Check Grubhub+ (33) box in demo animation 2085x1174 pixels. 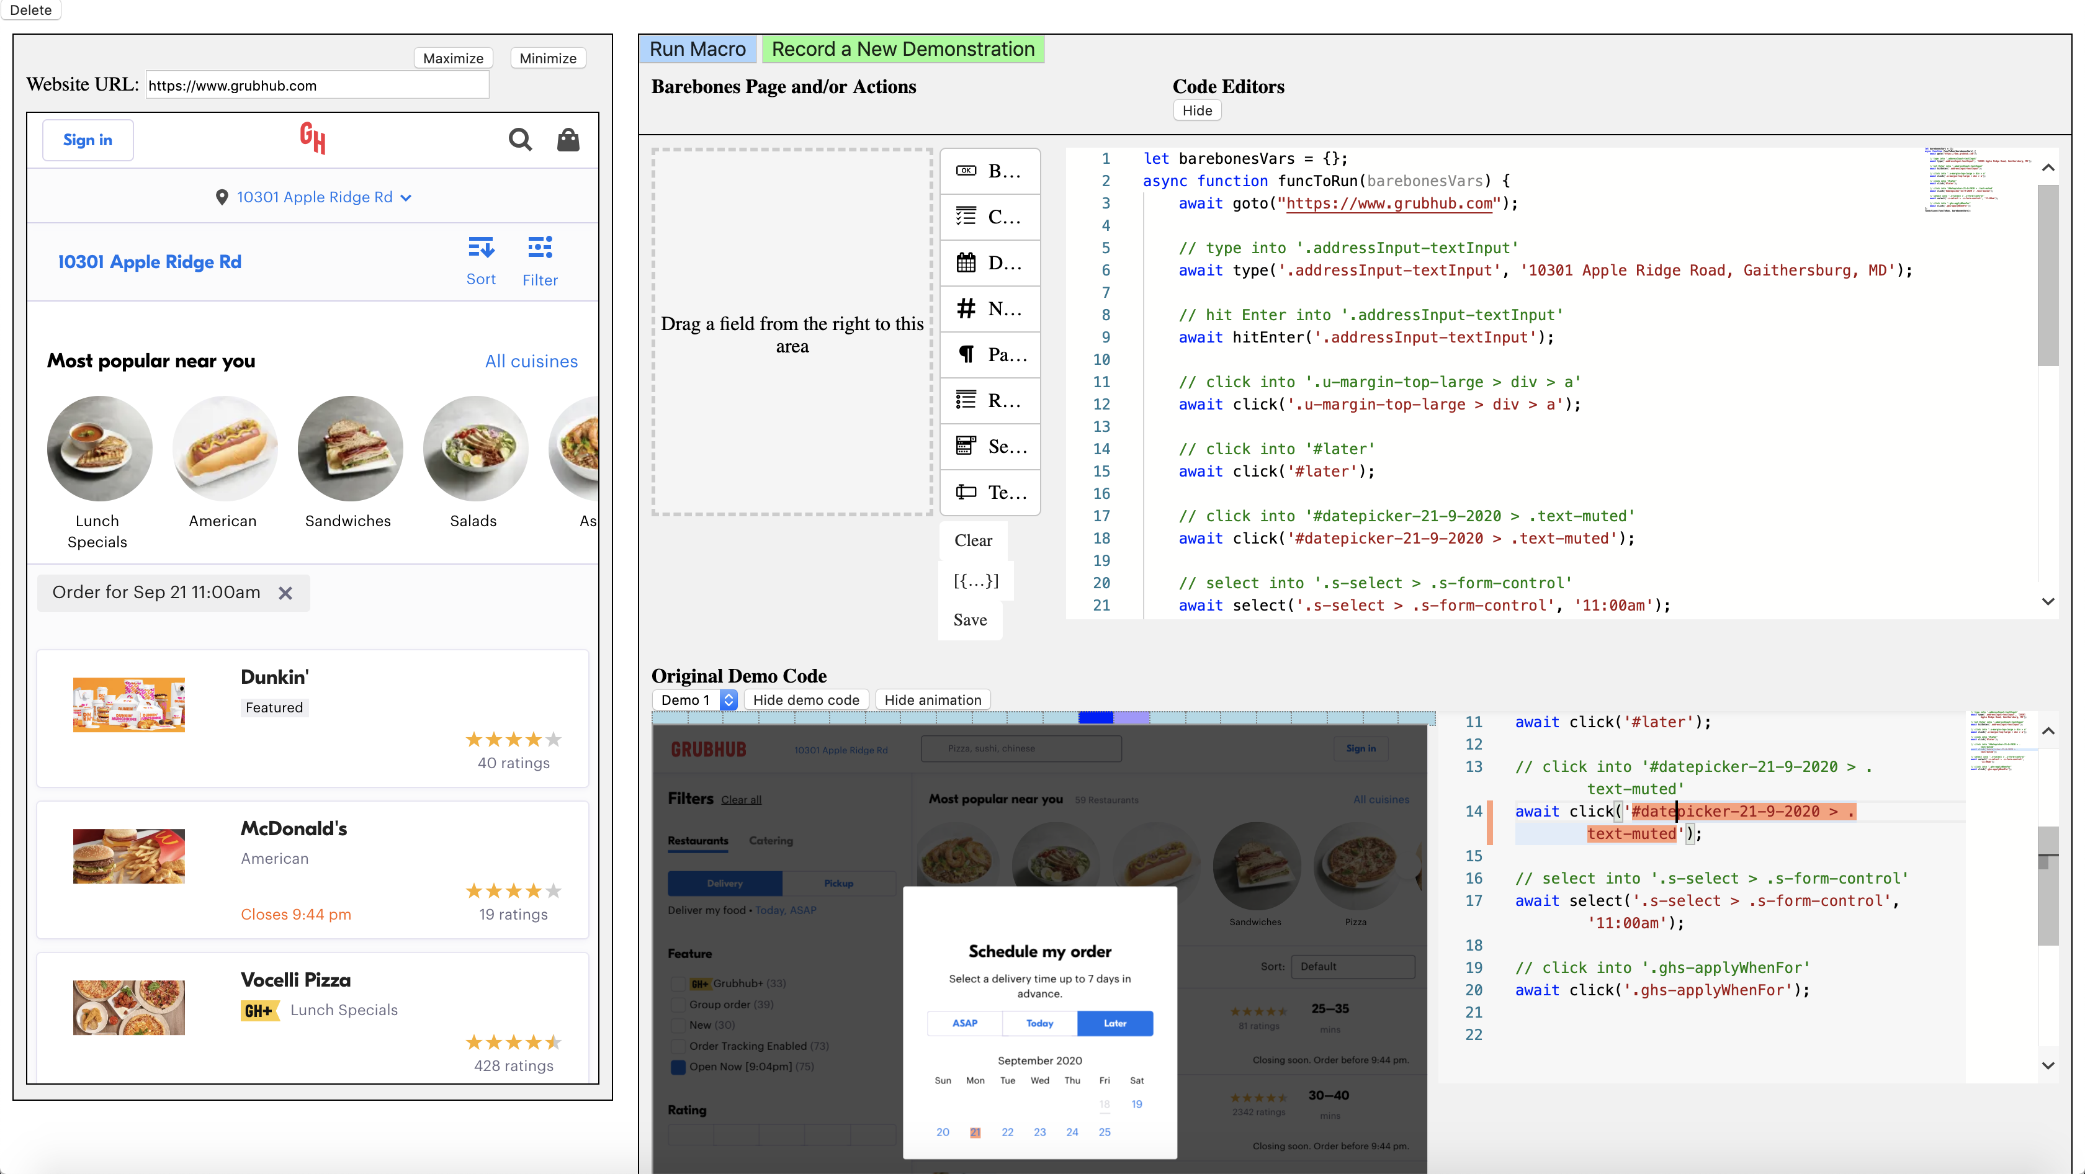[678, 984]
